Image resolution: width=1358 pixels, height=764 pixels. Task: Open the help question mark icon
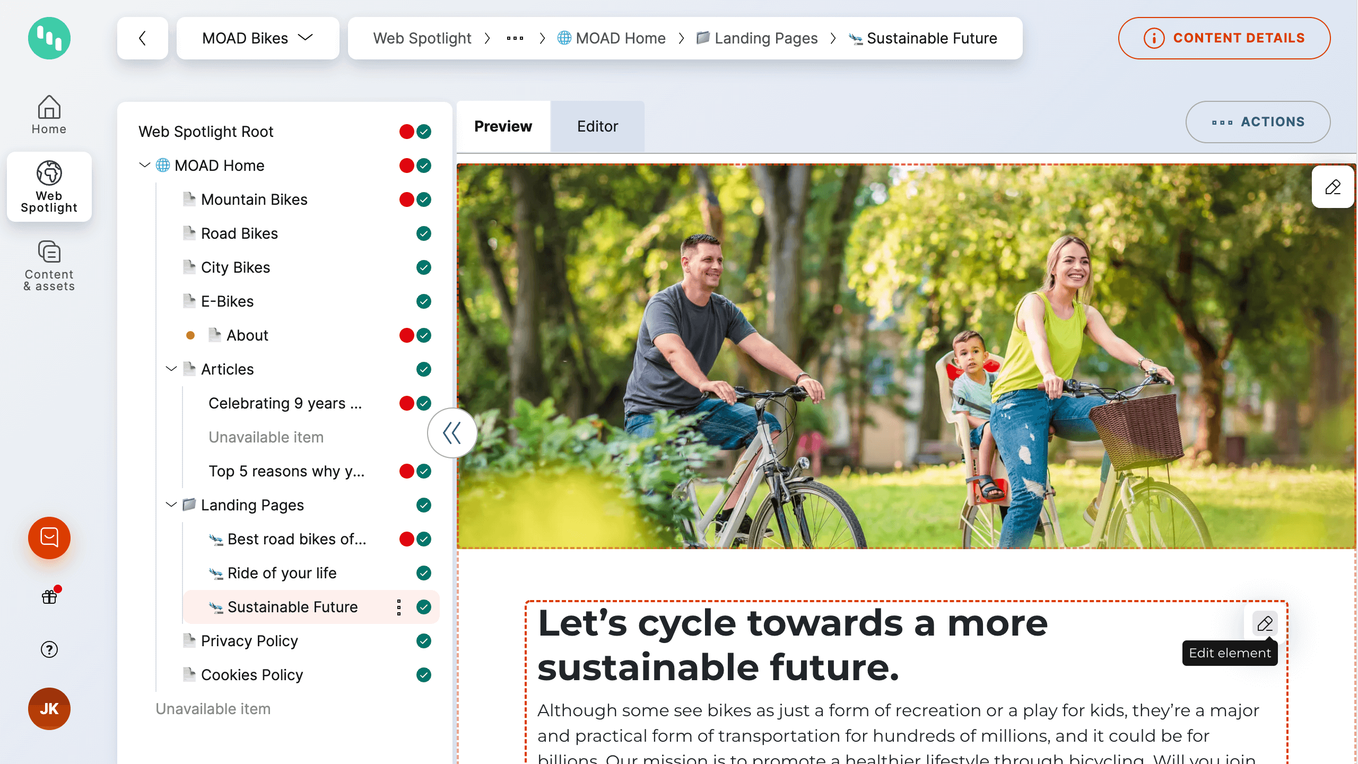[x=49, y=649]
